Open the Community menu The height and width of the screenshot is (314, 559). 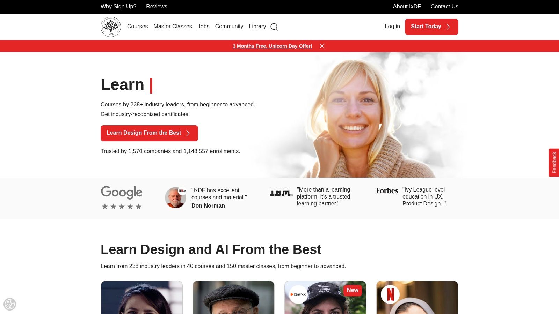(229, 27)
